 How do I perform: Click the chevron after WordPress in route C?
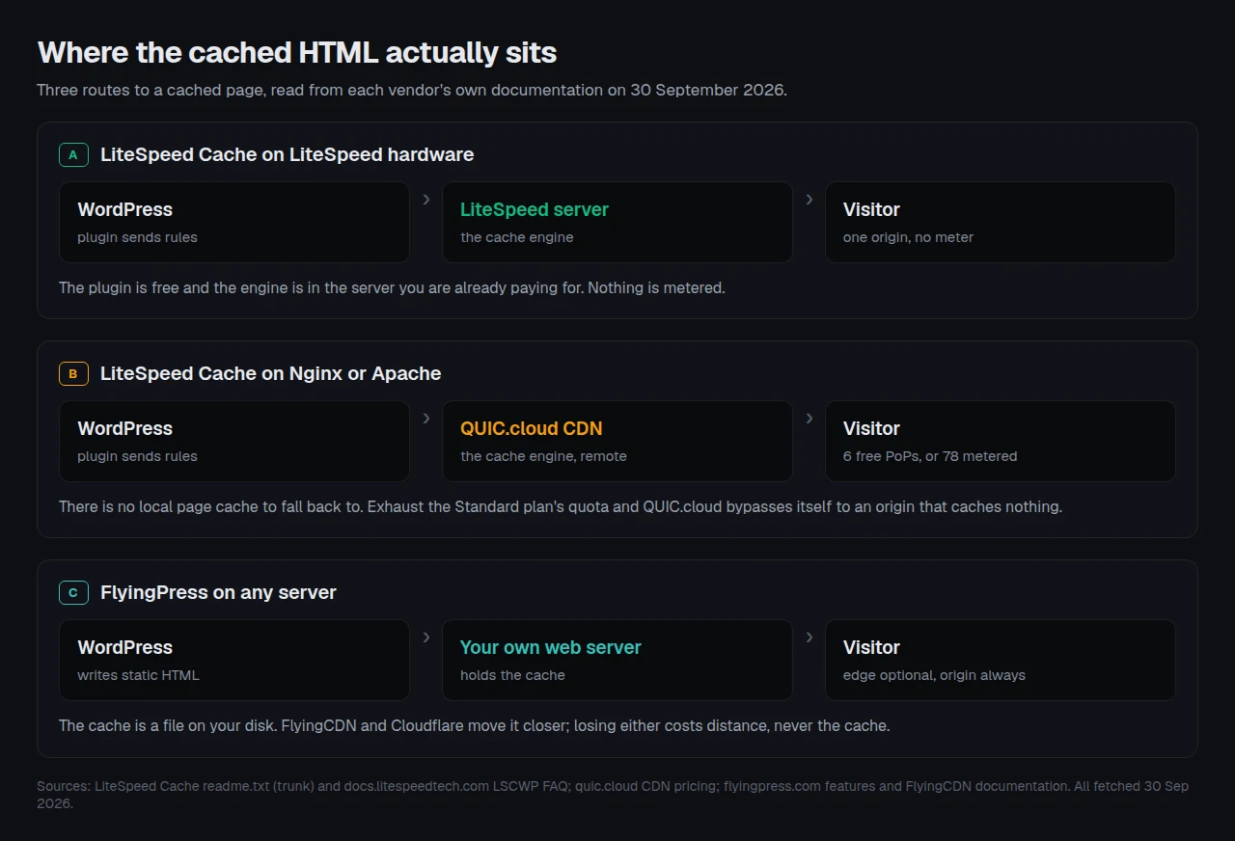(x=426, y=638)
